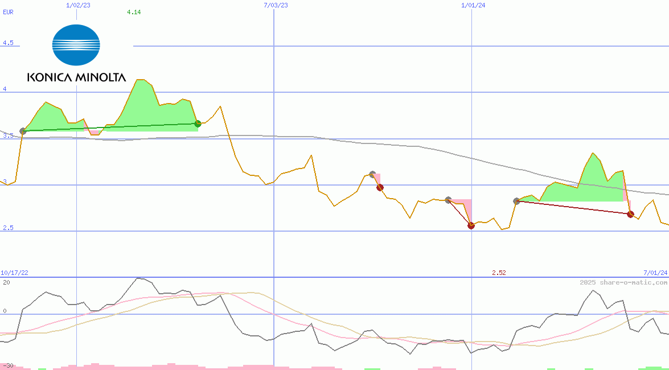The image size is (669, 370).
Task: Click the KONICA MINOLTA wordmark text
Action: tap(76, 77)
